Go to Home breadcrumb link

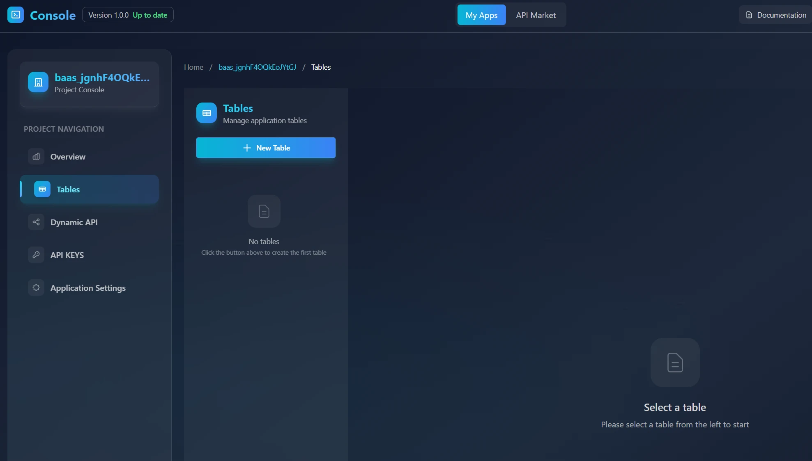193,67
